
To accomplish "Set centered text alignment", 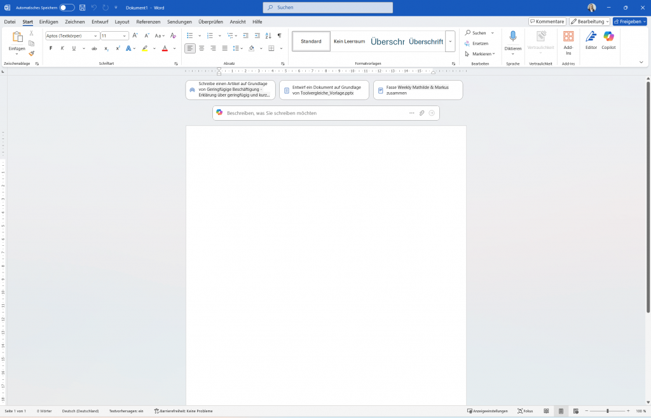I will click(x=202, y=48).
